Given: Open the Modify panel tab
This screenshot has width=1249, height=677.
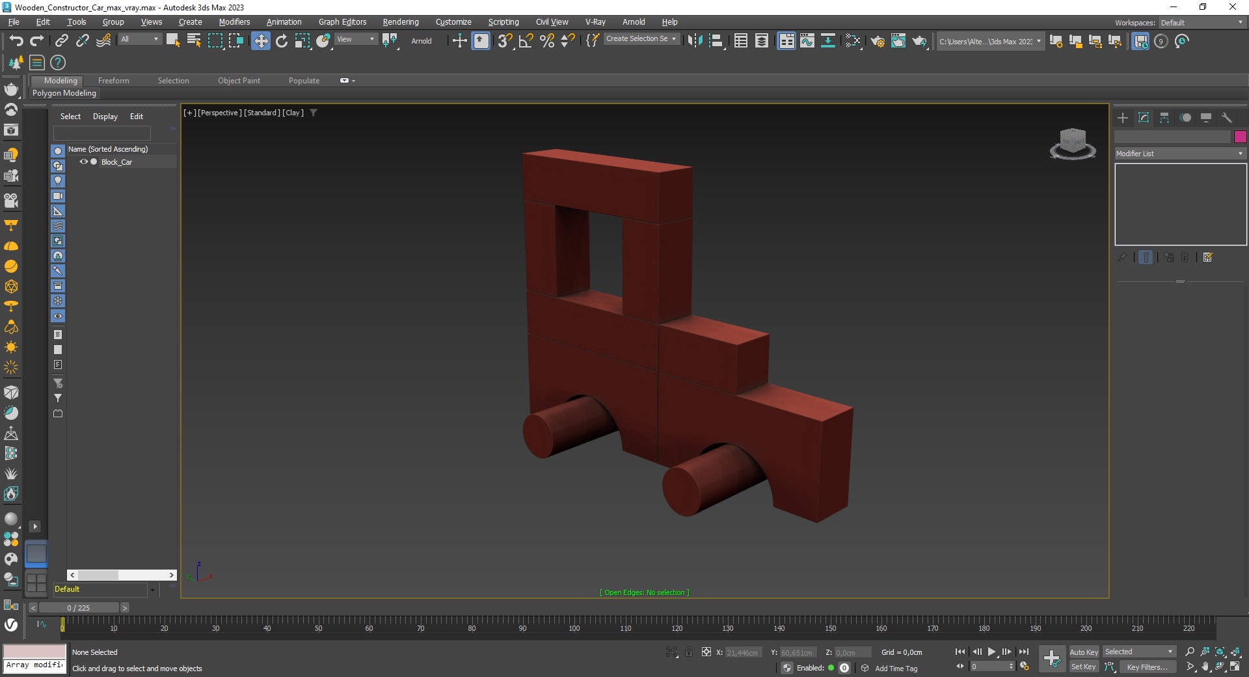Looking at the screenshot, I should tap(1144, 118).
